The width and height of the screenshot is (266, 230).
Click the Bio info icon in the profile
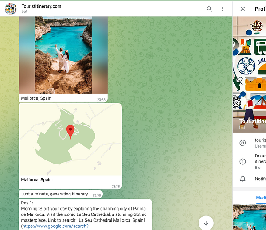[243, 161]
